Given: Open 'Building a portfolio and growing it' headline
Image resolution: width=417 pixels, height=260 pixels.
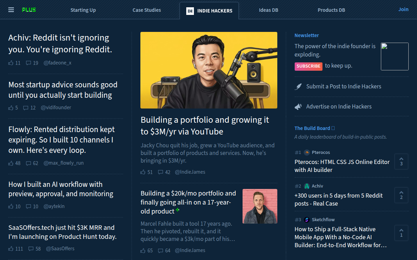Looking at the screenshot, I should [205, 126].
